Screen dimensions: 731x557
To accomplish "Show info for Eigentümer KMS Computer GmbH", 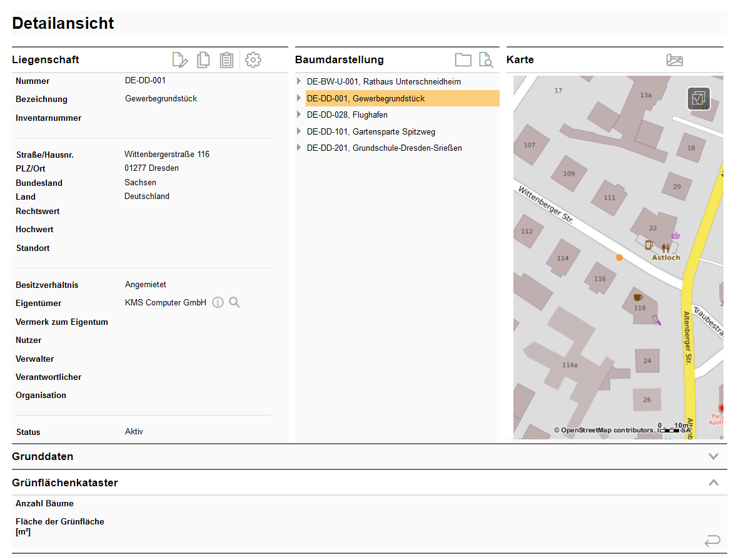I will click(x=218, y=303).
